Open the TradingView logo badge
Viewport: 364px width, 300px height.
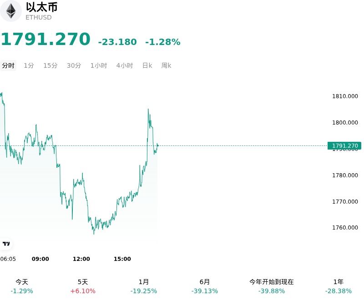(6, 244)
